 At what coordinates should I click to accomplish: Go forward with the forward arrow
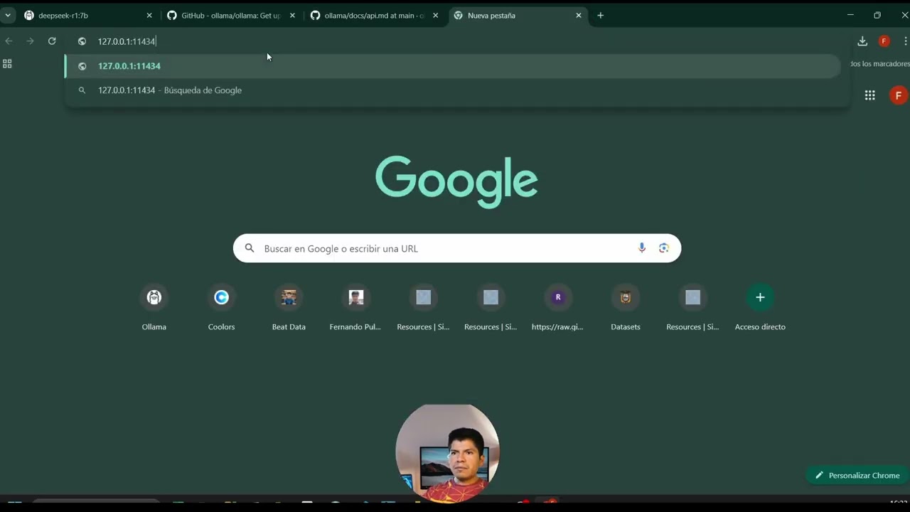pos(30,41)
